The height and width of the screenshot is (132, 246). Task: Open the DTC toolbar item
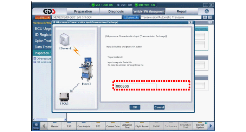tap(98, 126)
